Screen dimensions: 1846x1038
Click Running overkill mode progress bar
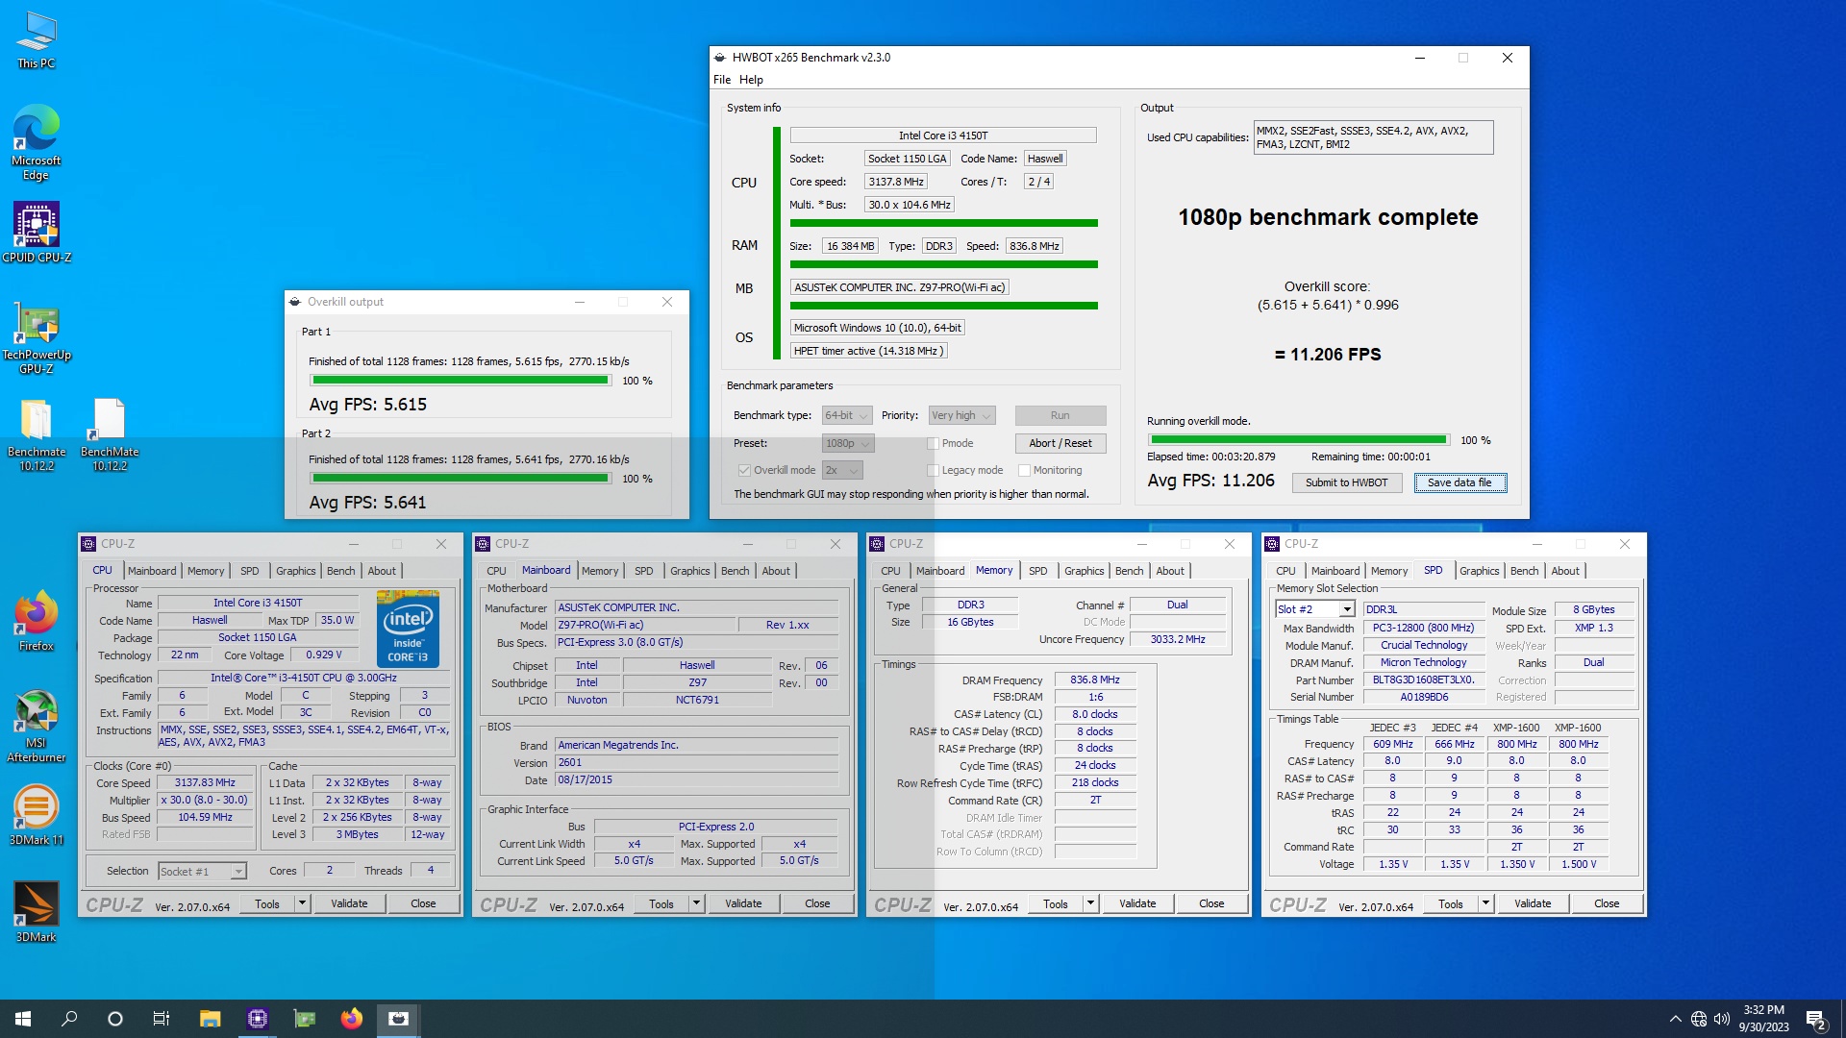point(1298,440)
